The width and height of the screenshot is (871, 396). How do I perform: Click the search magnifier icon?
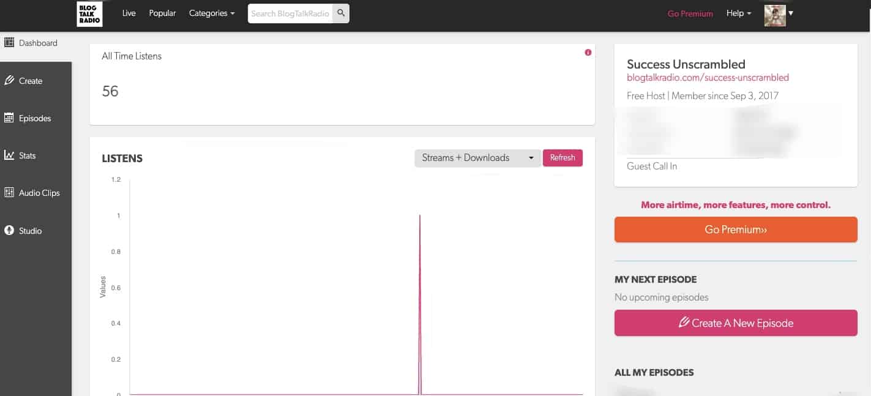(341, 13)
